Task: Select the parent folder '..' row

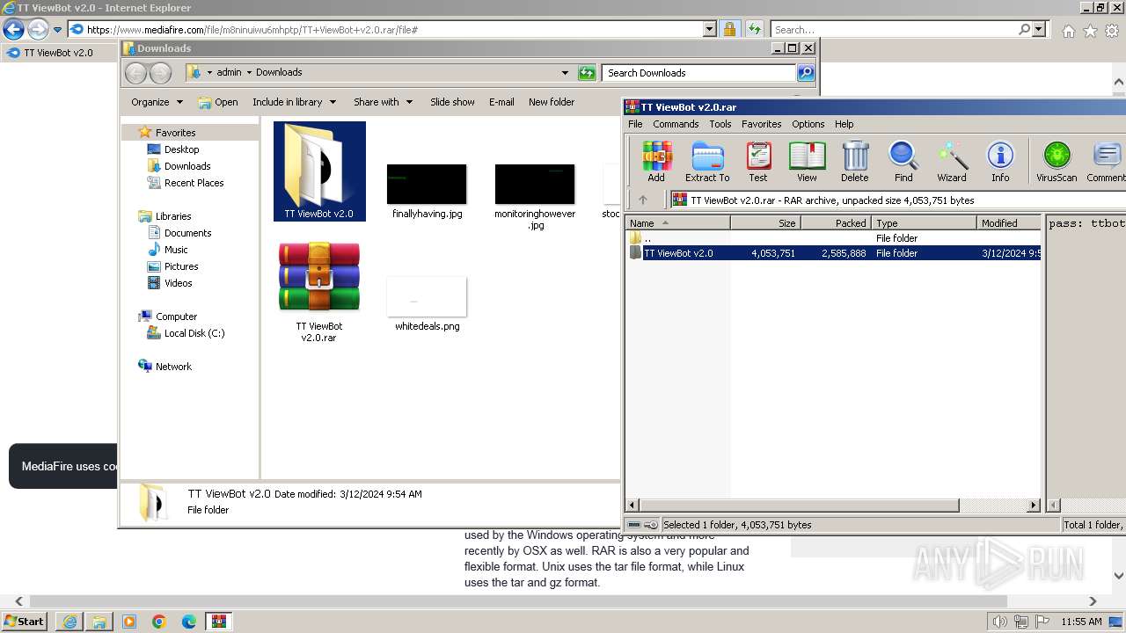Action: pyautogui.click(x=833, y=238)
